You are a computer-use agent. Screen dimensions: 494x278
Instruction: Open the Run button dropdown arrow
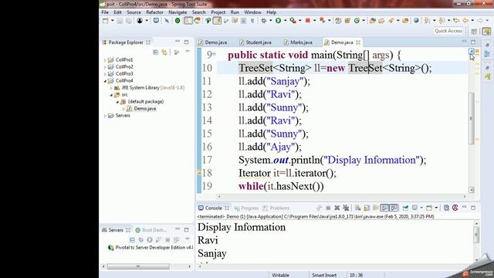(x=285, y=21)
